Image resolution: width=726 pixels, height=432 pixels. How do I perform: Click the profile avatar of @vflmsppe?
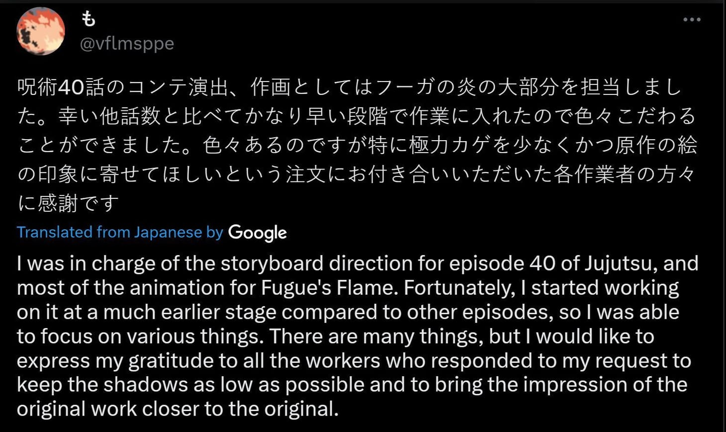[41, 31]
